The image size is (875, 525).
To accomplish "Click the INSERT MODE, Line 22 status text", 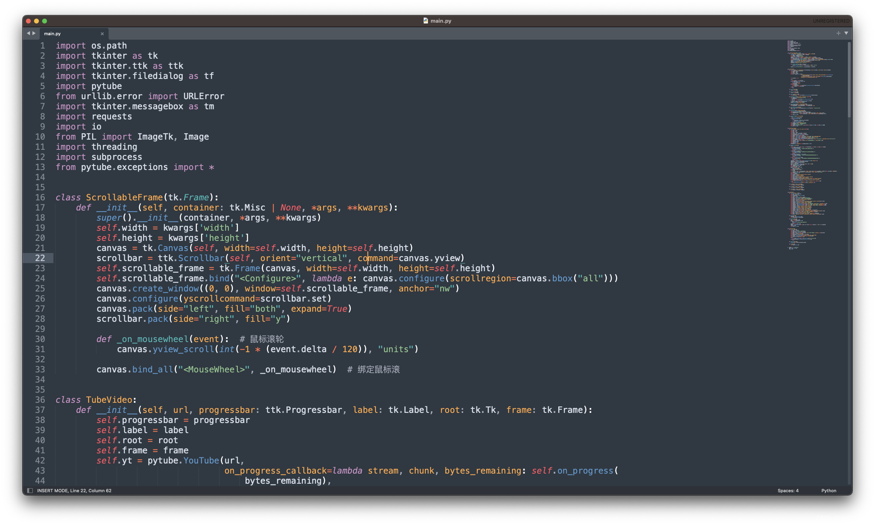I will click(74, 490).
